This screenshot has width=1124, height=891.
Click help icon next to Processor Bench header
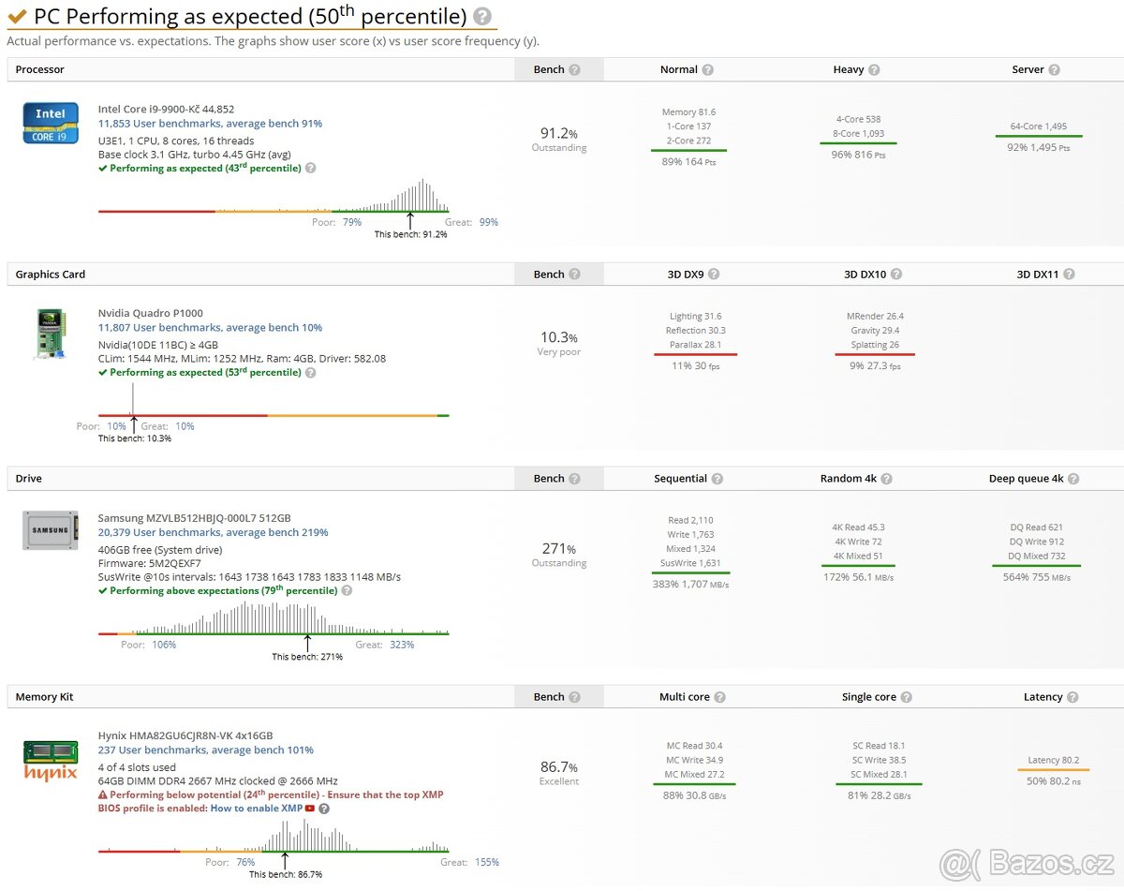coord(574,70)
